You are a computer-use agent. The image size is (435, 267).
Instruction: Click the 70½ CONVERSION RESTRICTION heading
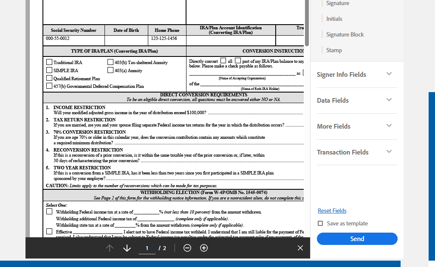click(90, 132)
